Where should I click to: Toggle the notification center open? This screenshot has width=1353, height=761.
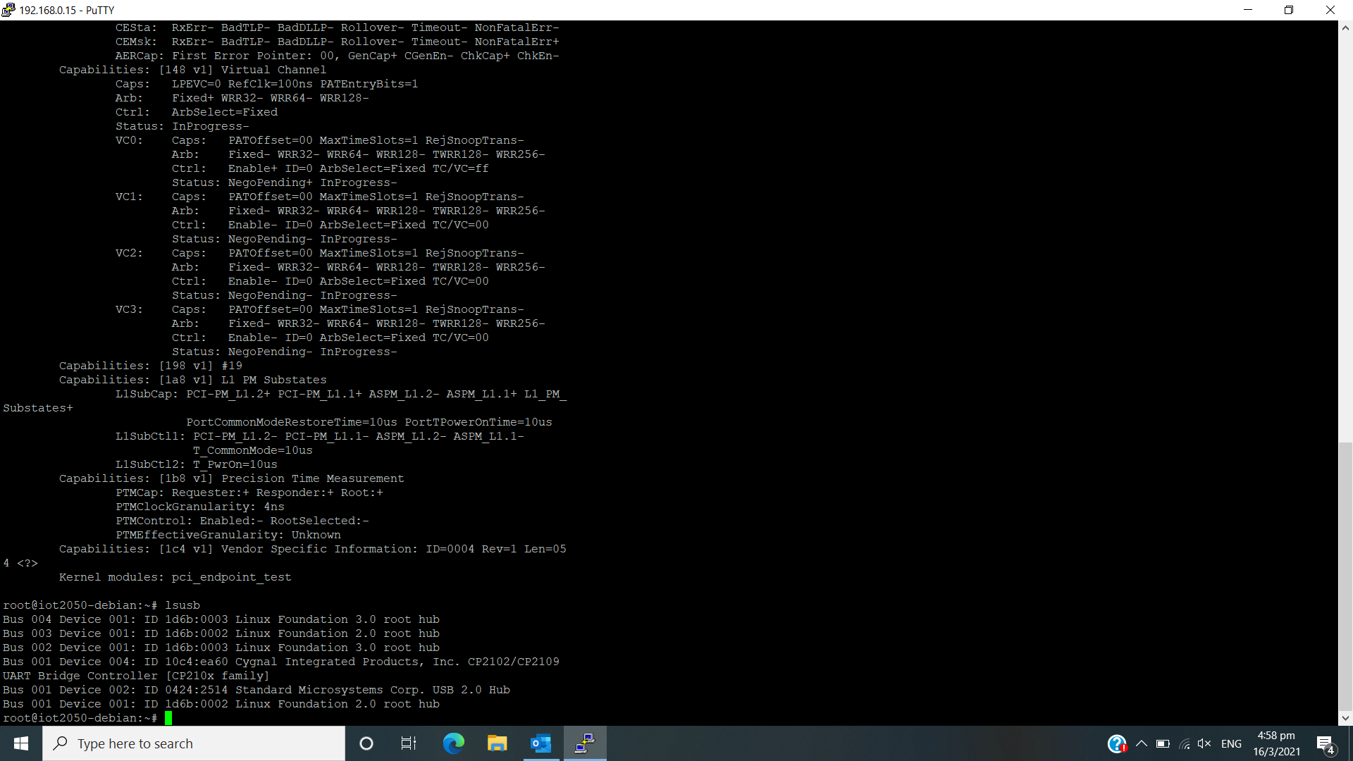pos(1324,743)
